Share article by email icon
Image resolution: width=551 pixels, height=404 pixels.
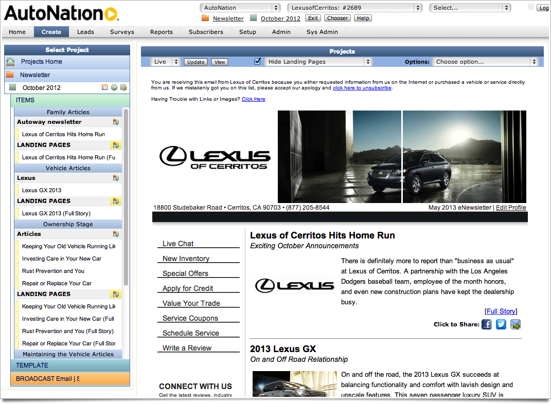[x=516, y=324]
